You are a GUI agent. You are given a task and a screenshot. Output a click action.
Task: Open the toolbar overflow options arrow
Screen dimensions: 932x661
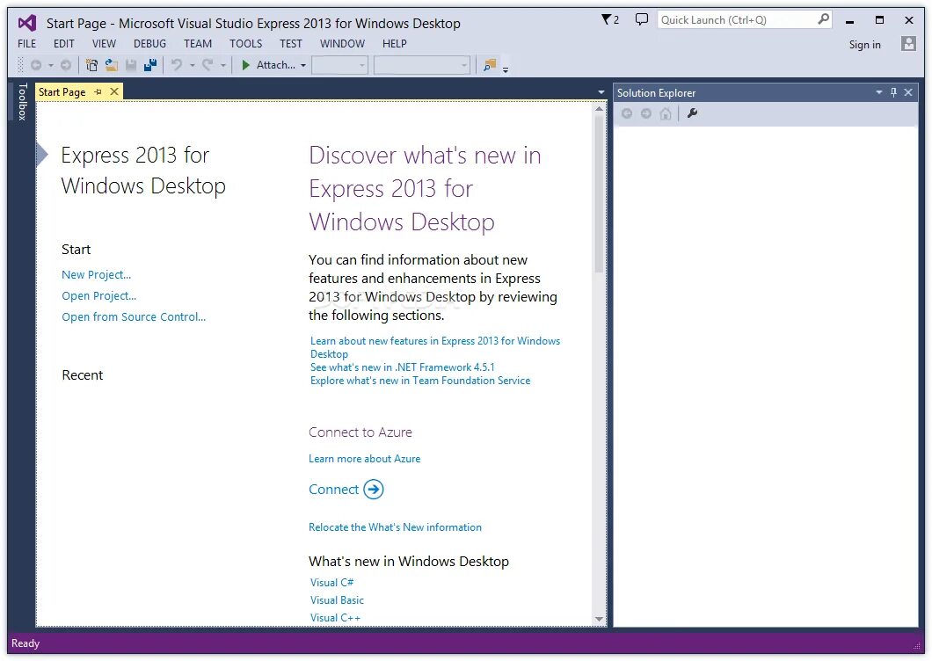tap(506, 69)
